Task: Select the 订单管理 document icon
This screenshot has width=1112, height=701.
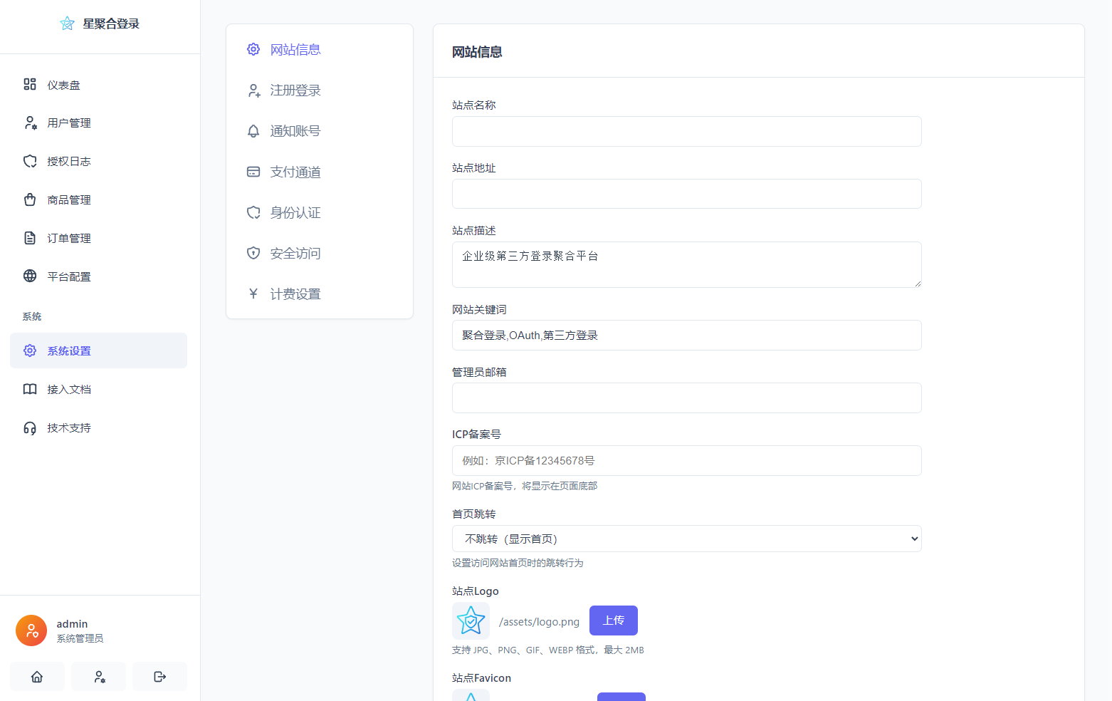Action: pyautogui.click(x=30, y=238)
